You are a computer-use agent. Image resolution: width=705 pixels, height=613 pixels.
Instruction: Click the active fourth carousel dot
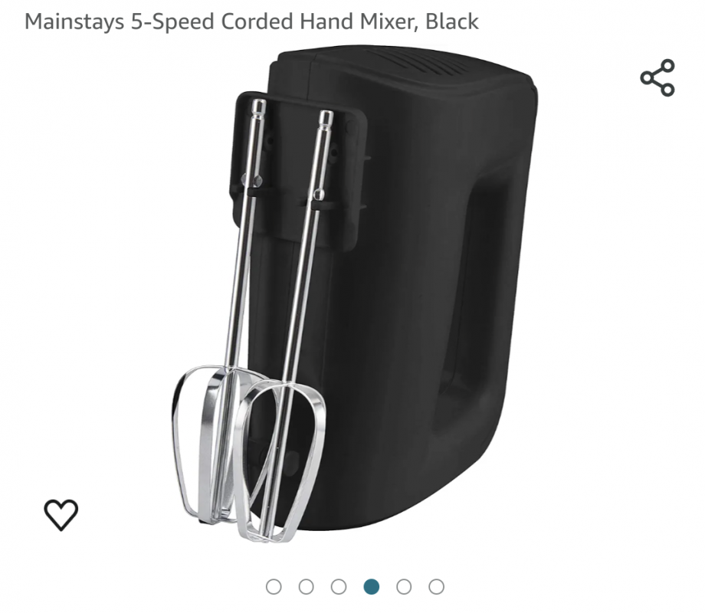pyautogui.click(x=372, y=587)
